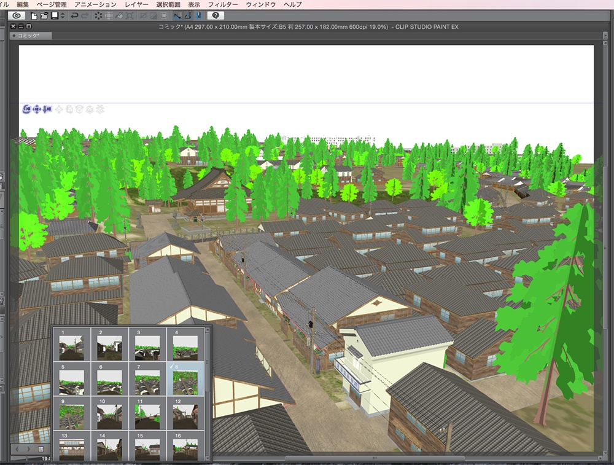Click the camera preset list icon below the canvas
This screenshot has width=614, height=465.
click(x=41, y=449)
